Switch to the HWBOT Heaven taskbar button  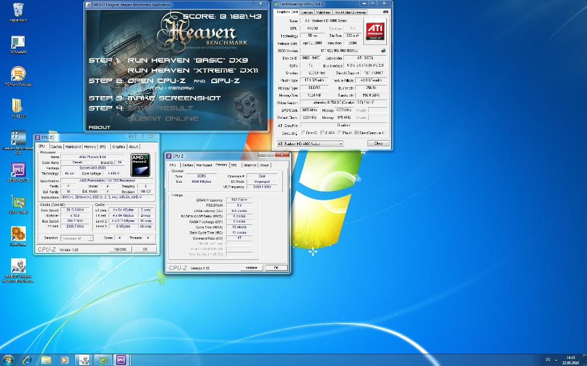tap(84, 360)
